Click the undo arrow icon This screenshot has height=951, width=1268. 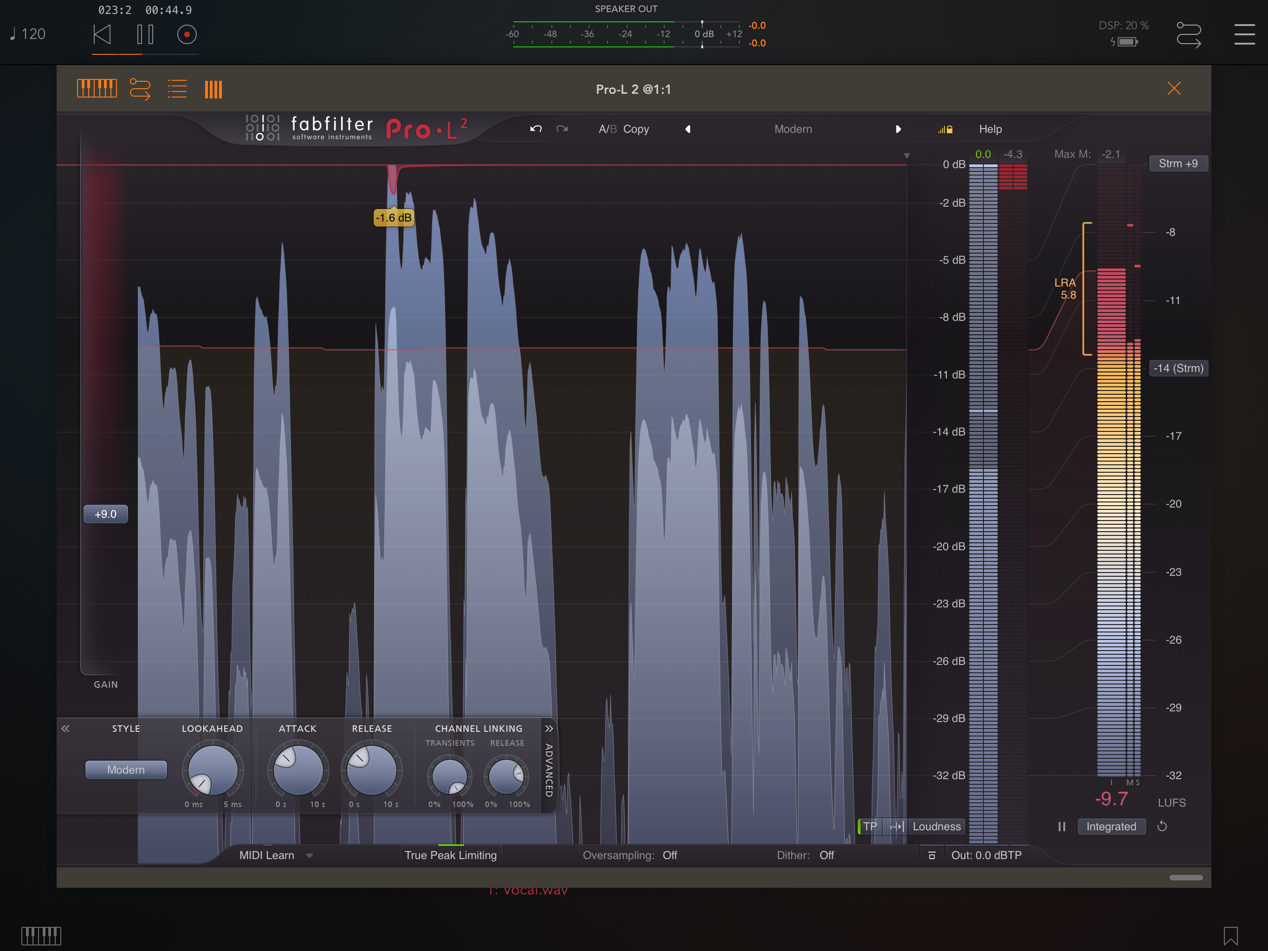[536, 129]
